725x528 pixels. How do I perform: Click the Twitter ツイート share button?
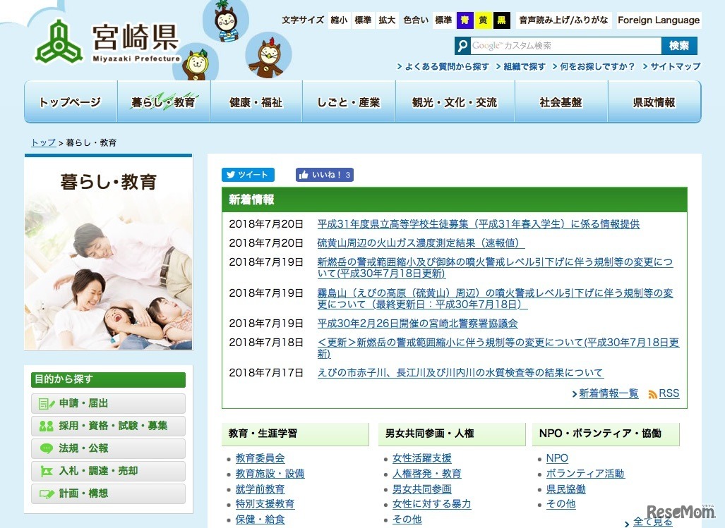point(248,174)
